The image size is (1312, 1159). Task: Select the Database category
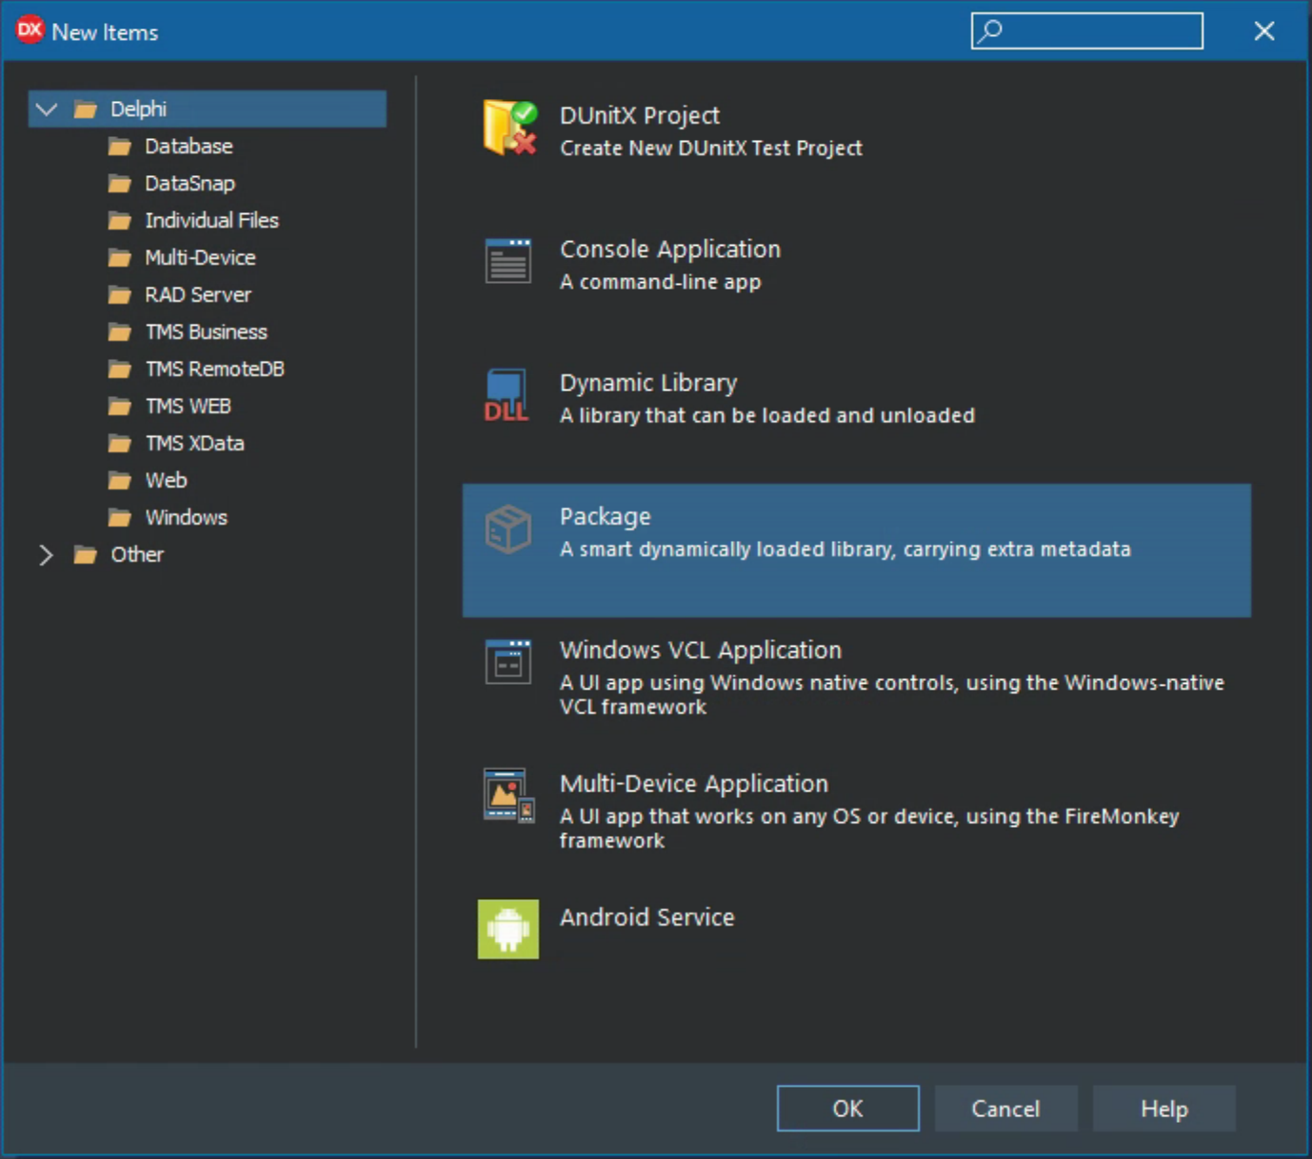coord(189,147)
